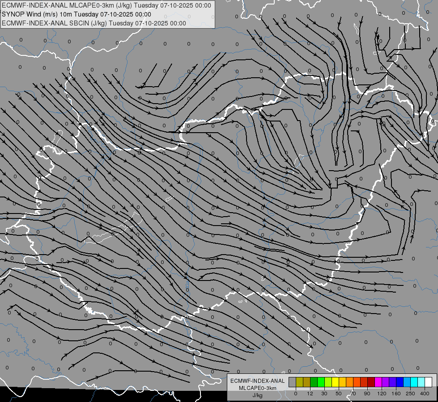Select the pure blue legend swatch

click(x=400, y=382)
